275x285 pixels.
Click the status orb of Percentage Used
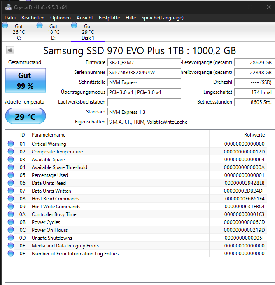pyautogui.click(x=11, y=175)
